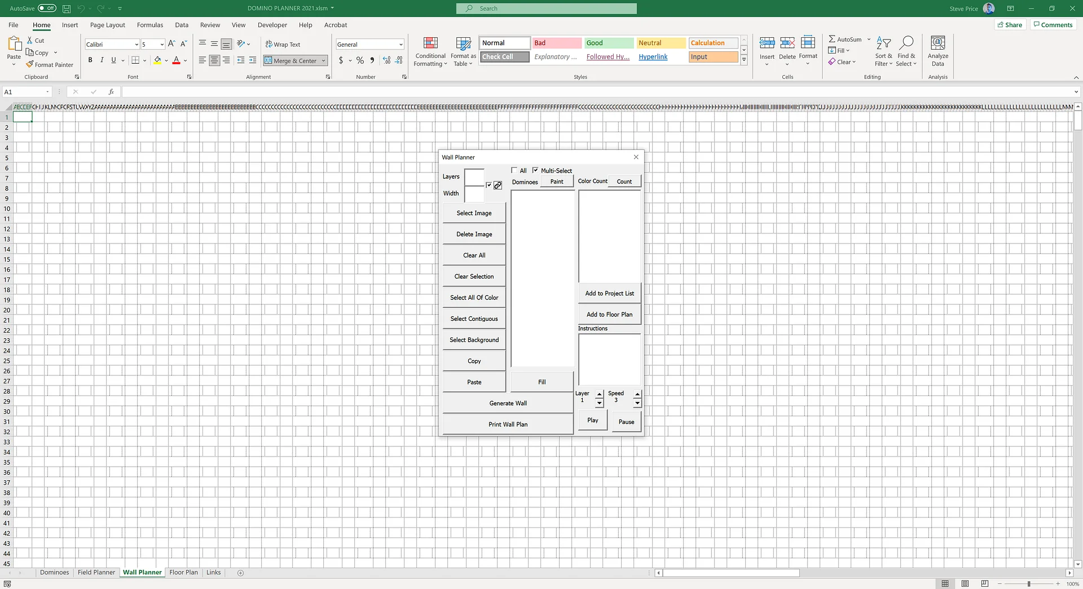
Task: Switch to Page Break Preview view
Action: click(984, 583)
